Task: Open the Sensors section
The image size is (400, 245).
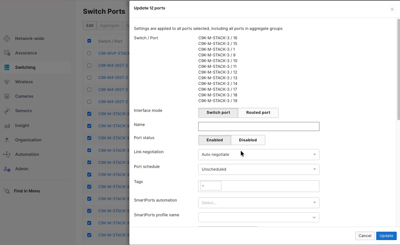Action: tap(6, 110)
